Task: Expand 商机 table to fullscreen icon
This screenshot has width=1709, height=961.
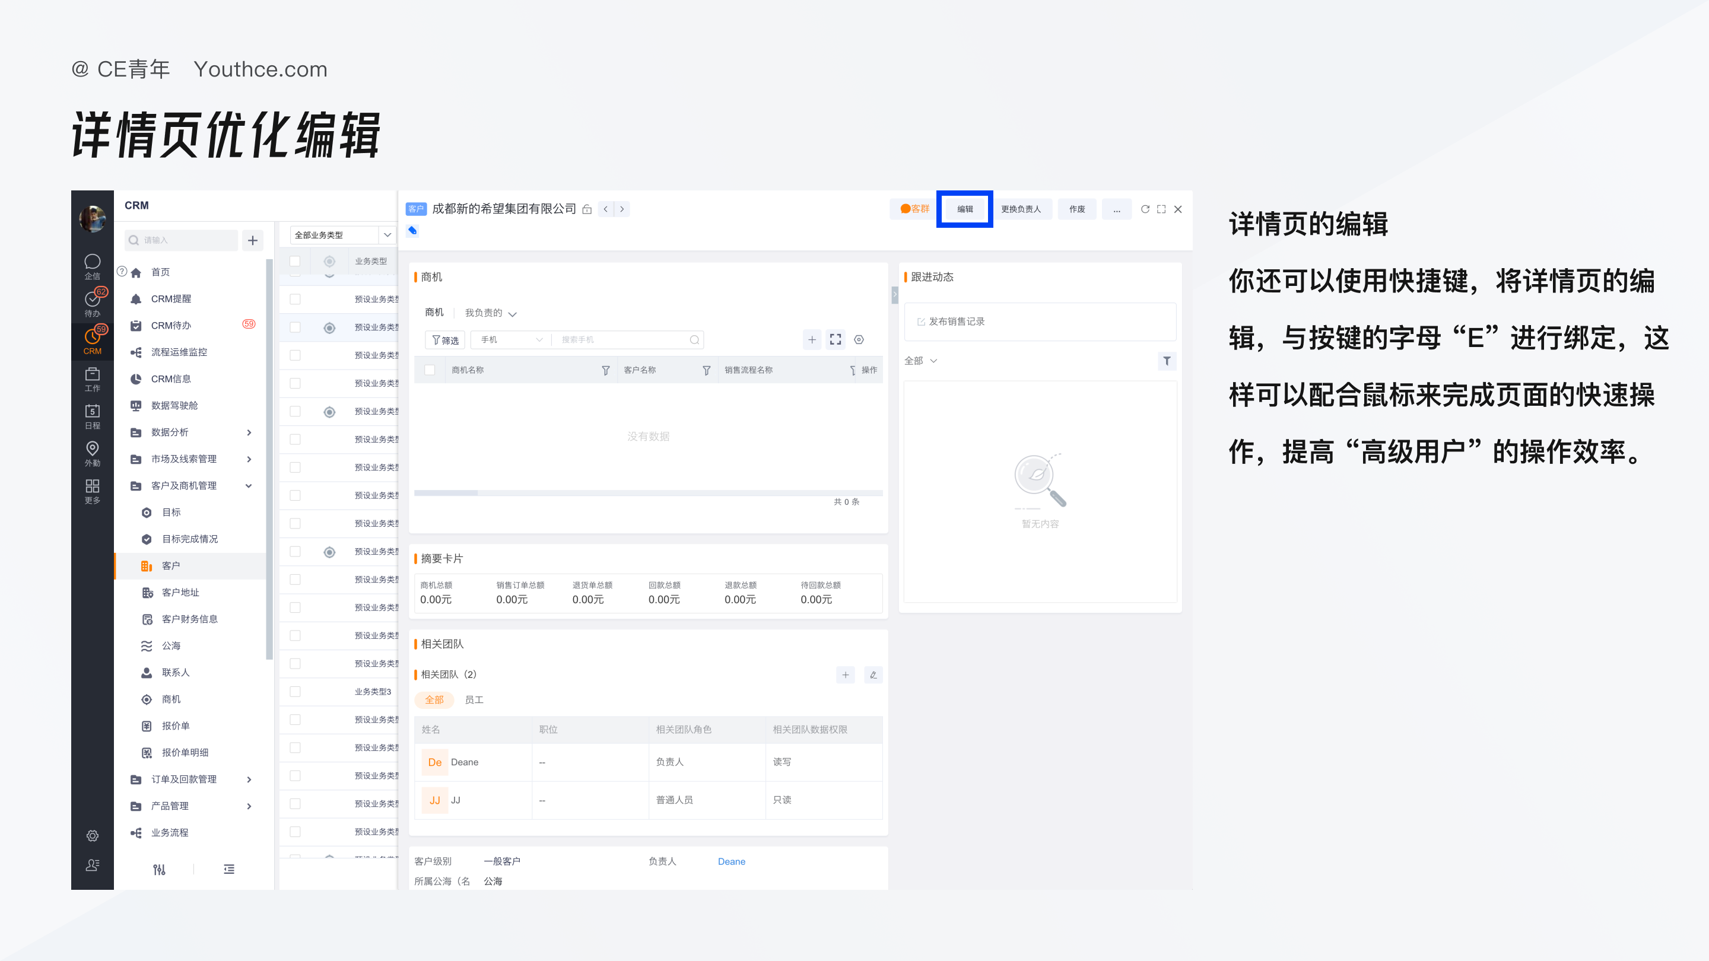Action: (836, 339)
